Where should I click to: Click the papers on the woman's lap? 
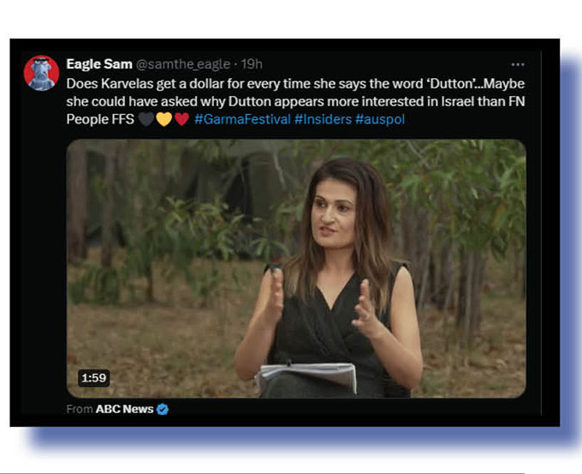click(306, 377)
